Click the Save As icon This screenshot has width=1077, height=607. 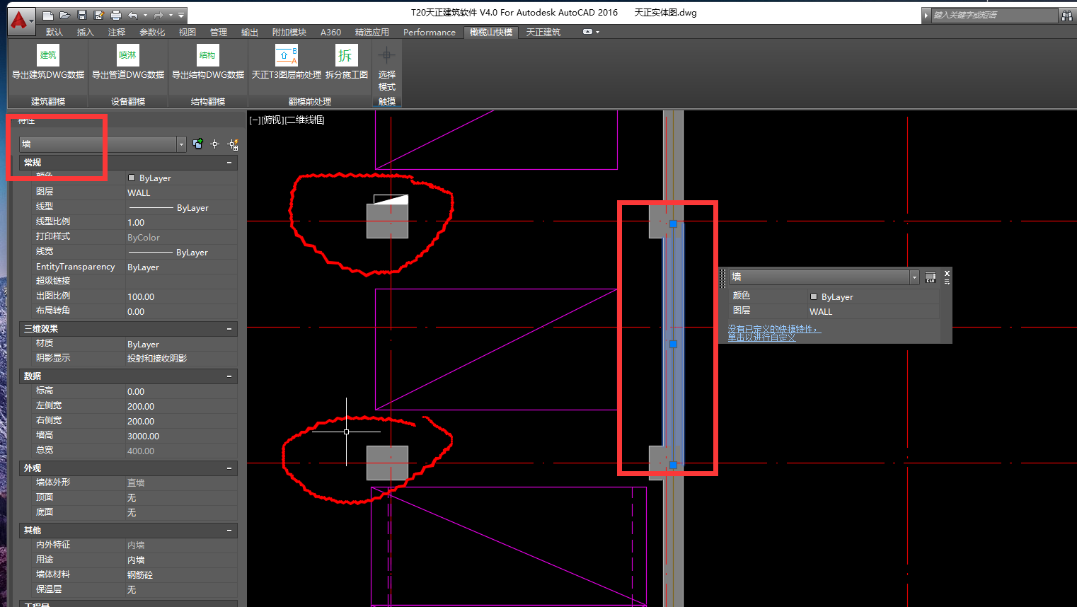click(99, 15)
